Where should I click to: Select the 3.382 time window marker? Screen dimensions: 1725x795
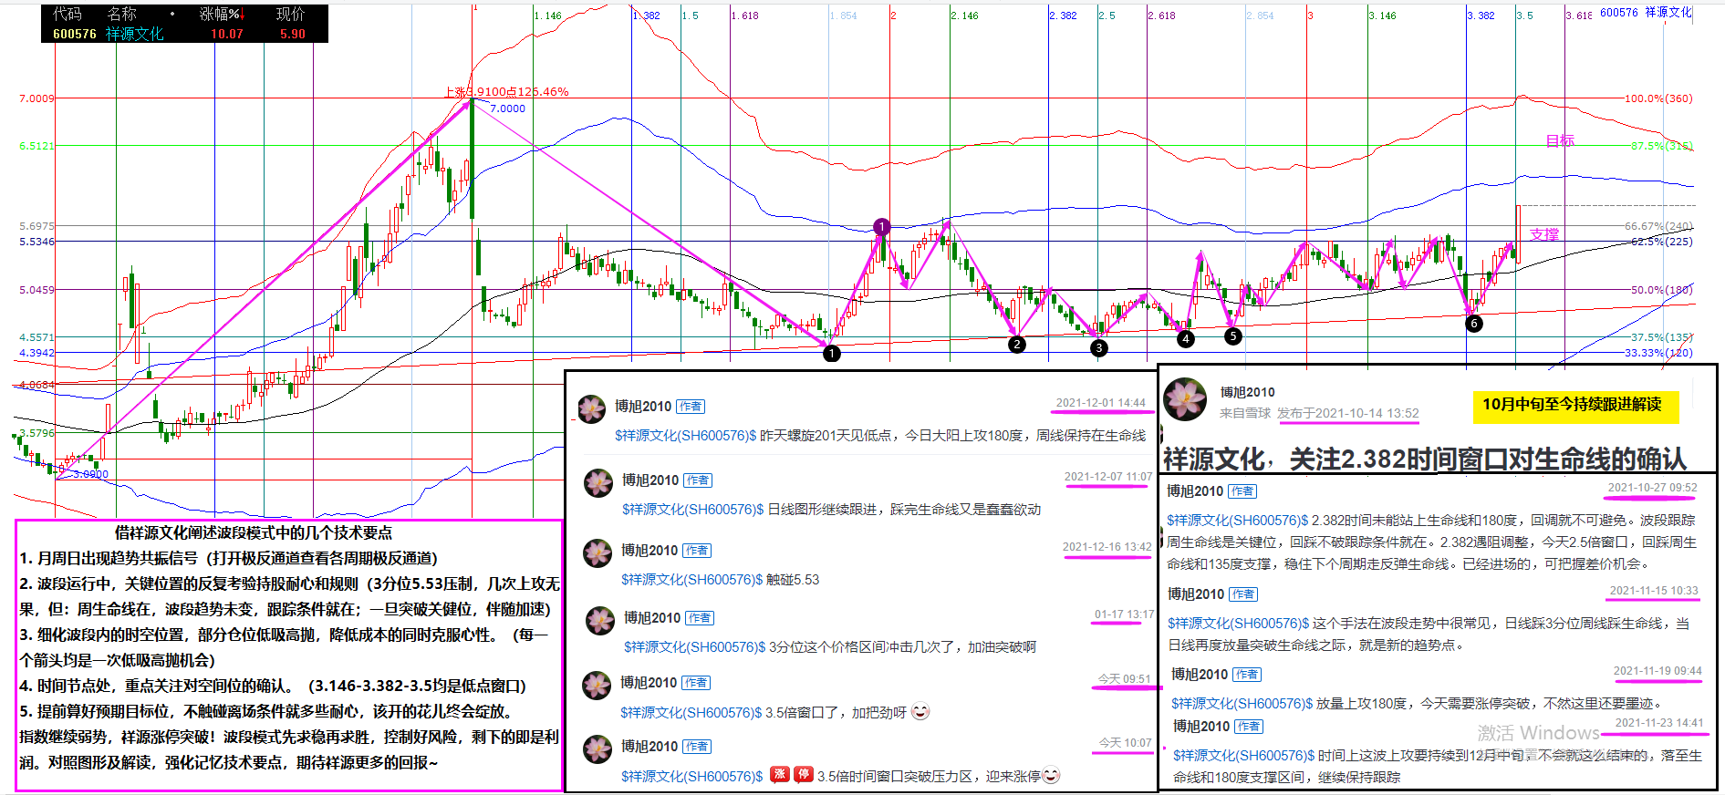click(x=1481, y=15)
